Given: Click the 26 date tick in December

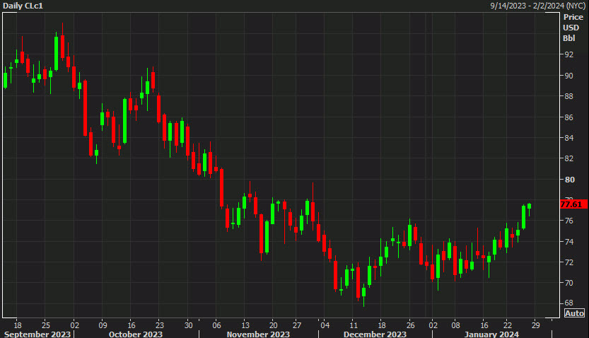Looking at the screenshot, I should (411, 325).
